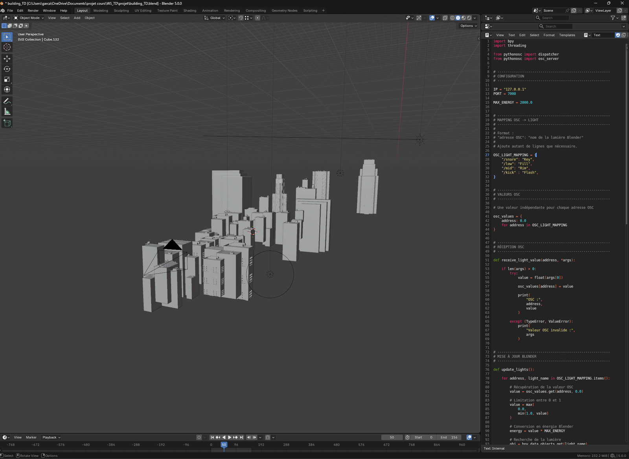The image size is (629, 459).
Task: Open viewport shading options arrow
Action: [475, 18]
